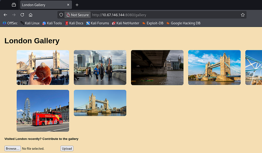
Task: Reload the current page
Action: coord(22,15)
